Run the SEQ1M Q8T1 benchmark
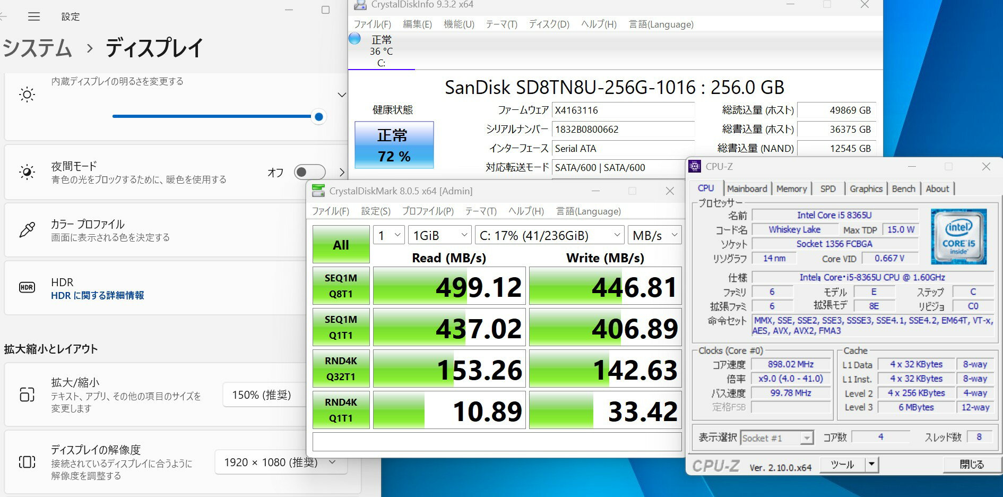This screenshot has height=497, width=1003. (341, 286)
